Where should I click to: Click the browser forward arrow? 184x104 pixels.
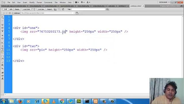(x=7, y=13)
